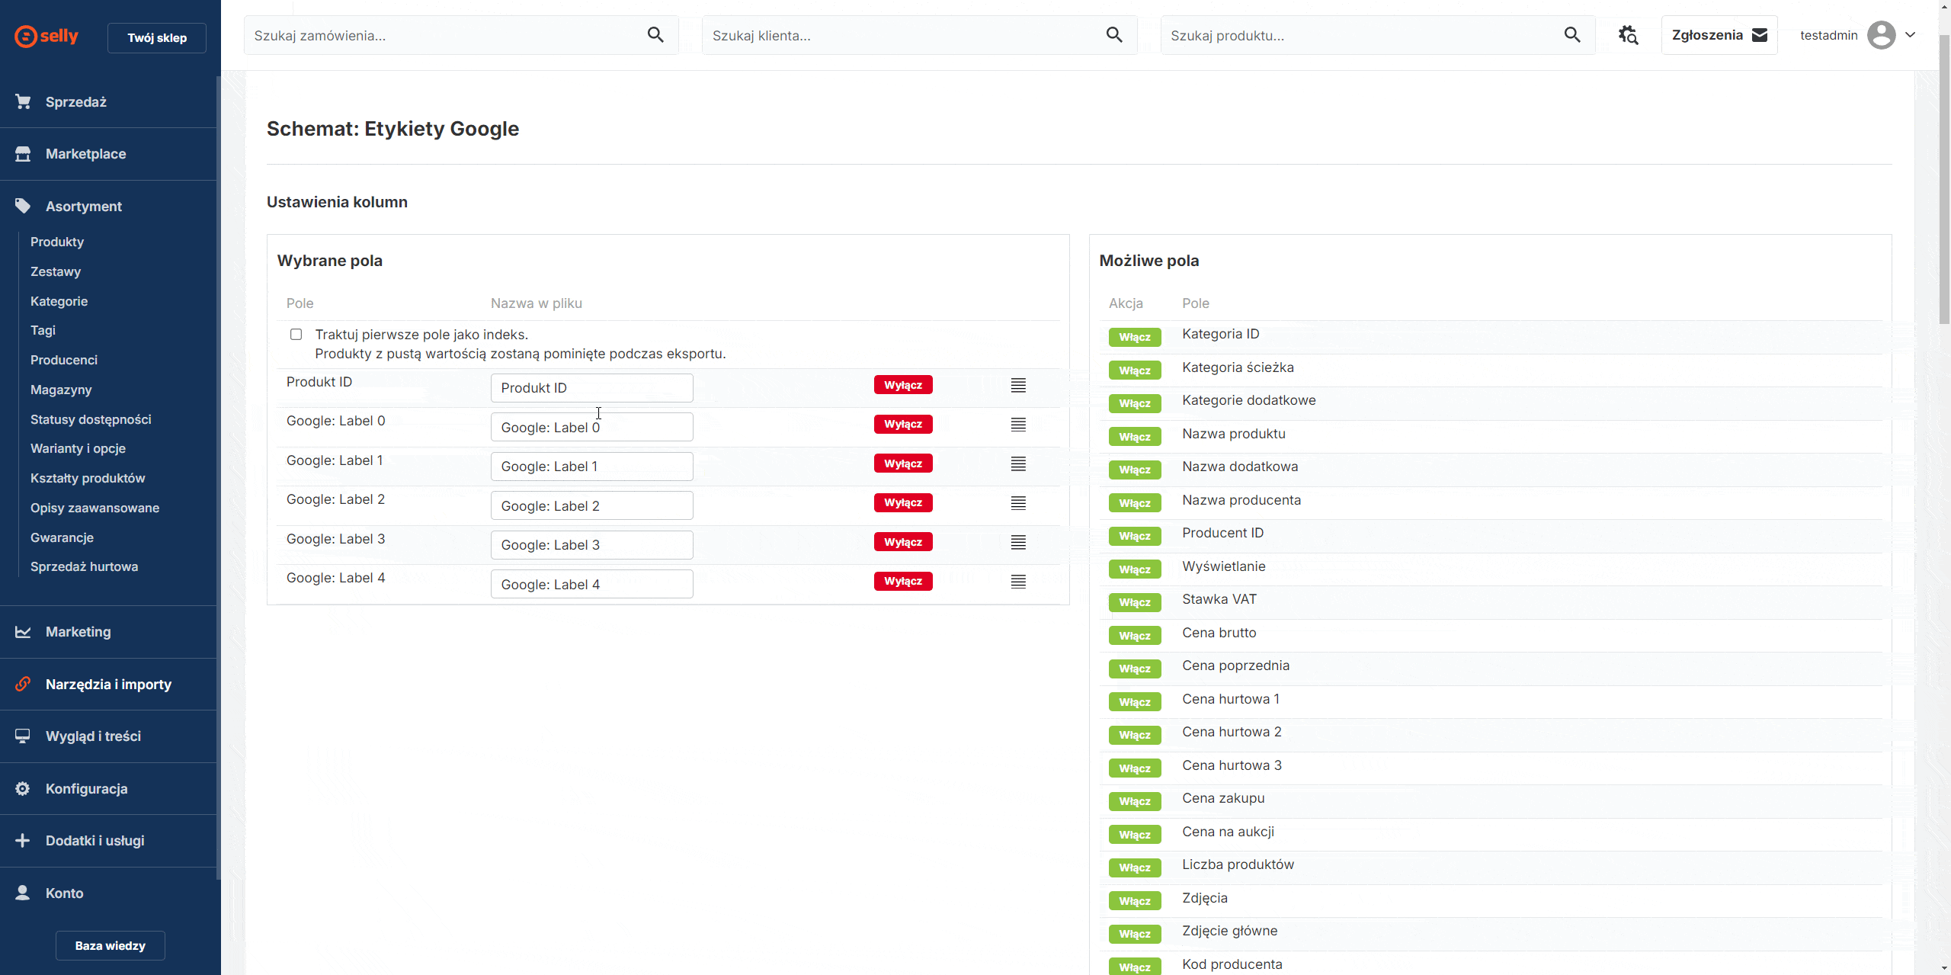Screen dimensions: 1951x975
Task: Click the Google: Label 0 file name field
Action: click(x=591, y=428)
